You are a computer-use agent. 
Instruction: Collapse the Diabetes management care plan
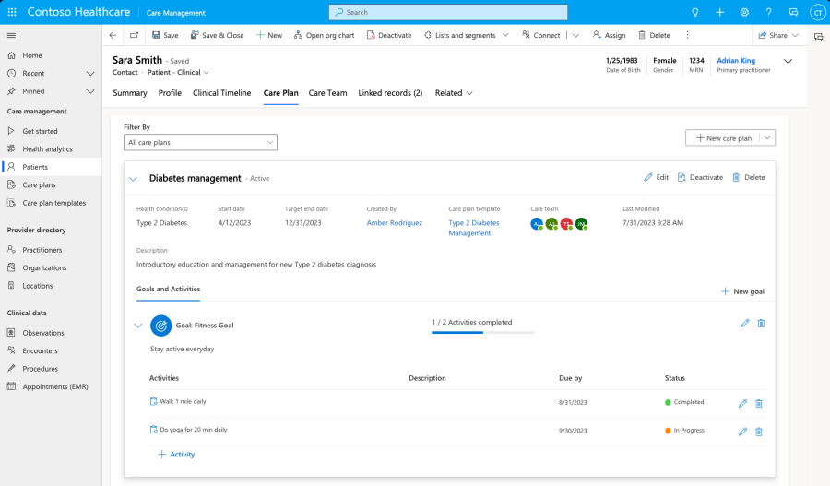[133, 179]
